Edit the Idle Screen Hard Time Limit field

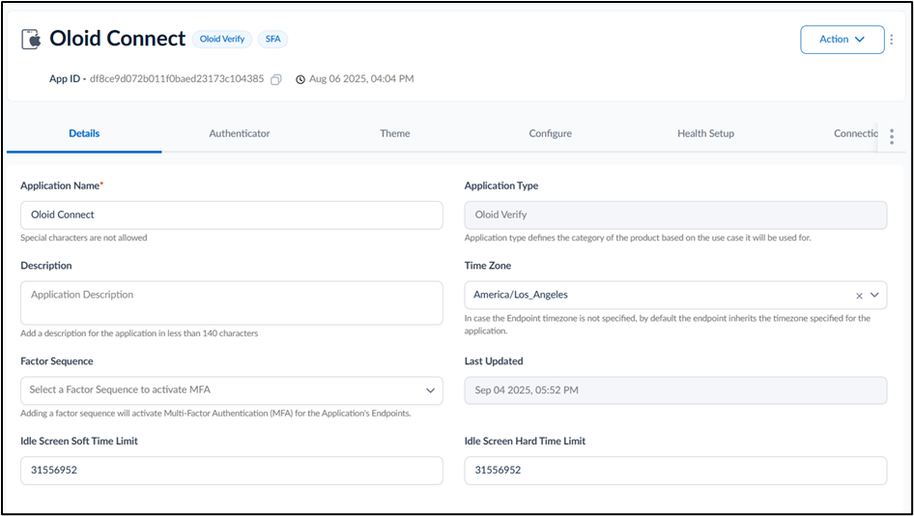pyautogui.click(x=675, y=471)
